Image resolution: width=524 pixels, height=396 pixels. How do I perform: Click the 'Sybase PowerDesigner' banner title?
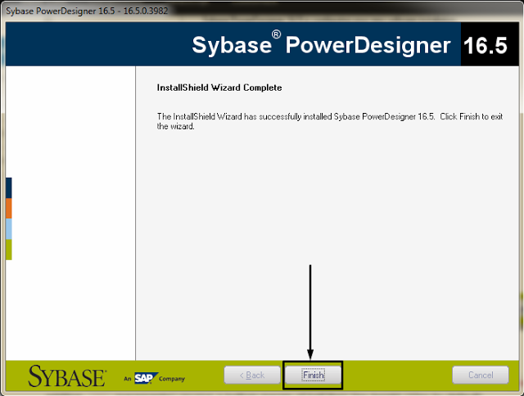(x=321, y=45)
